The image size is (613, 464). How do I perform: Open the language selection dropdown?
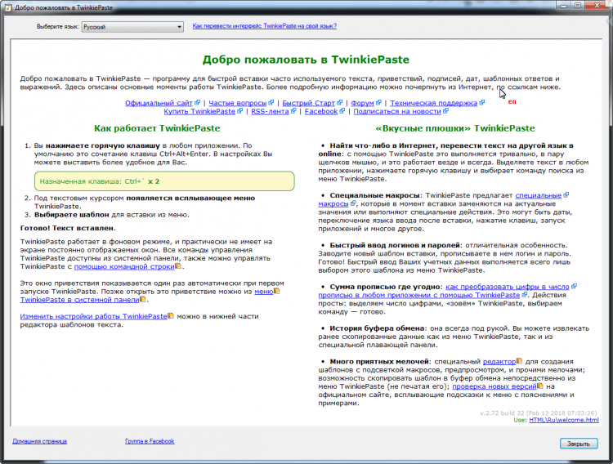pyautogui.click(x=132, y=27)
